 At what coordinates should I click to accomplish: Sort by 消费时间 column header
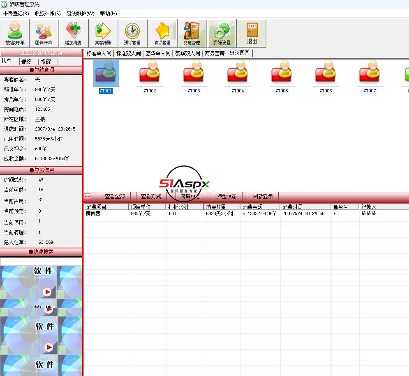(306, 207)
